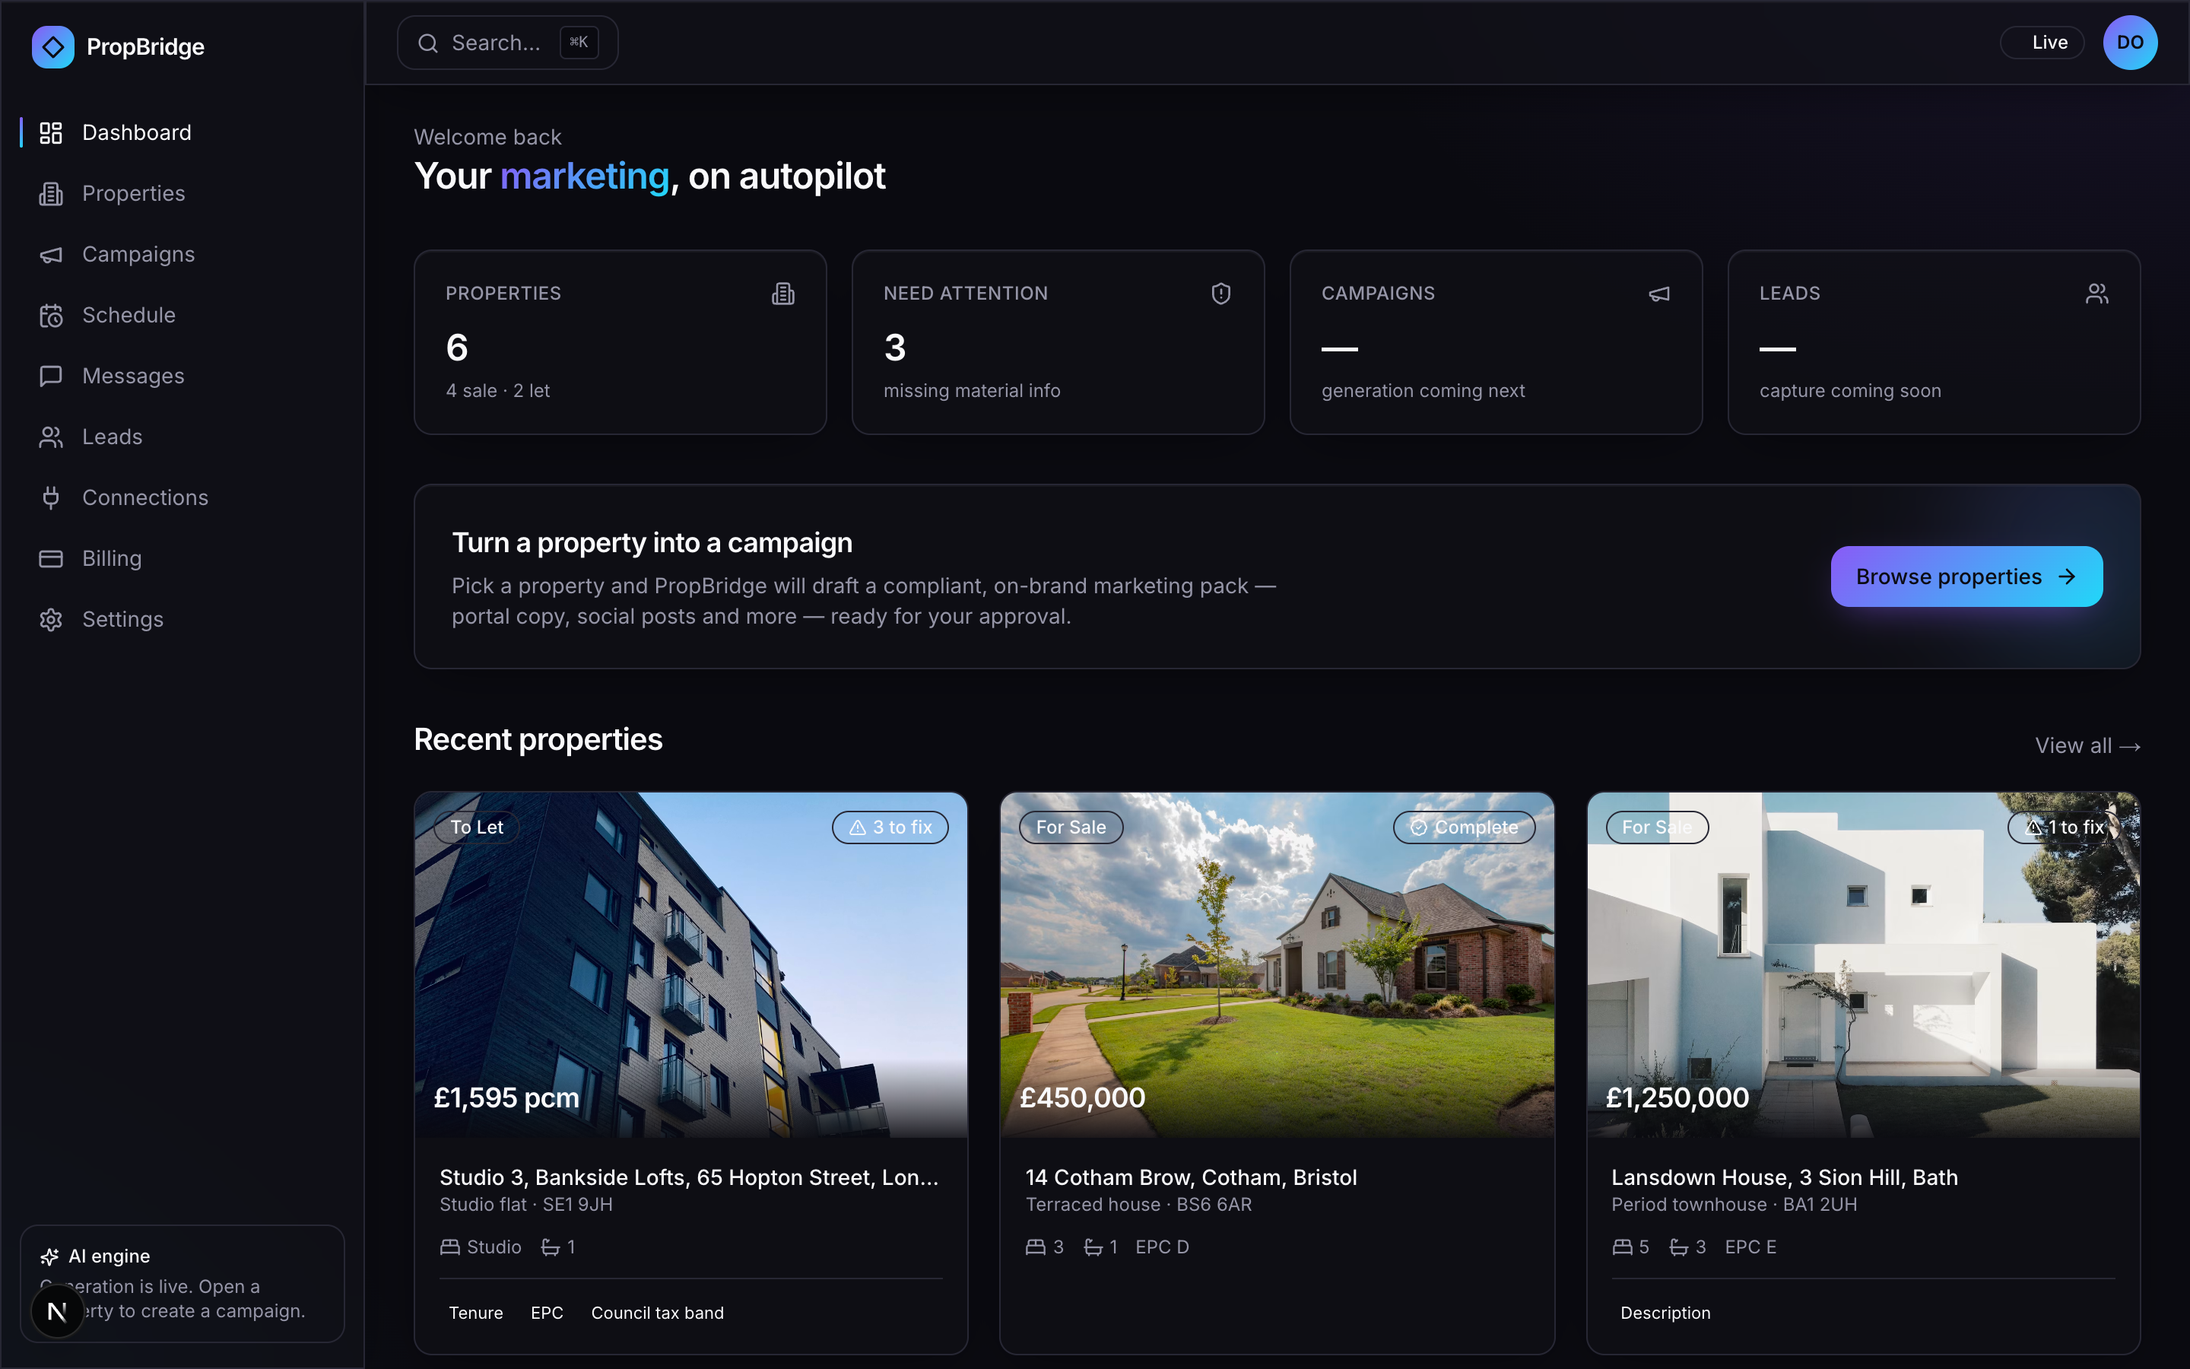Click the Council tax band tag
The image size is (2190, 1369).
pos(657,1313)
